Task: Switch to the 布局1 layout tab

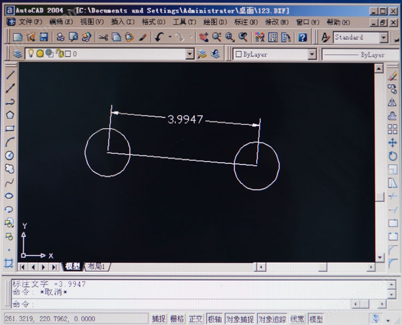Action: (x=98, y=267)
